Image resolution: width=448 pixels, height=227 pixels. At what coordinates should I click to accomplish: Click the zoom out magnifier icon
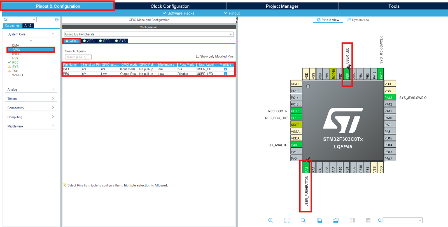(303, 220)
